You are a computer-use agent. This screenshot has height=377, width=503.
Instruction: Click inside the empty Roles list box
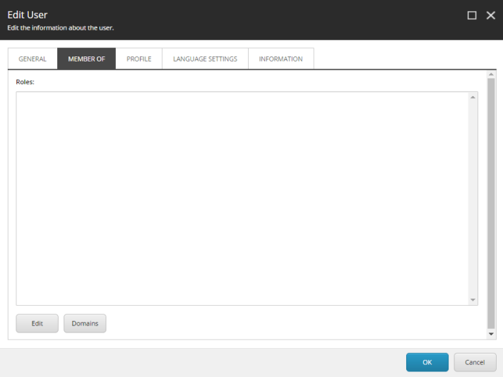tap(240, 198)
